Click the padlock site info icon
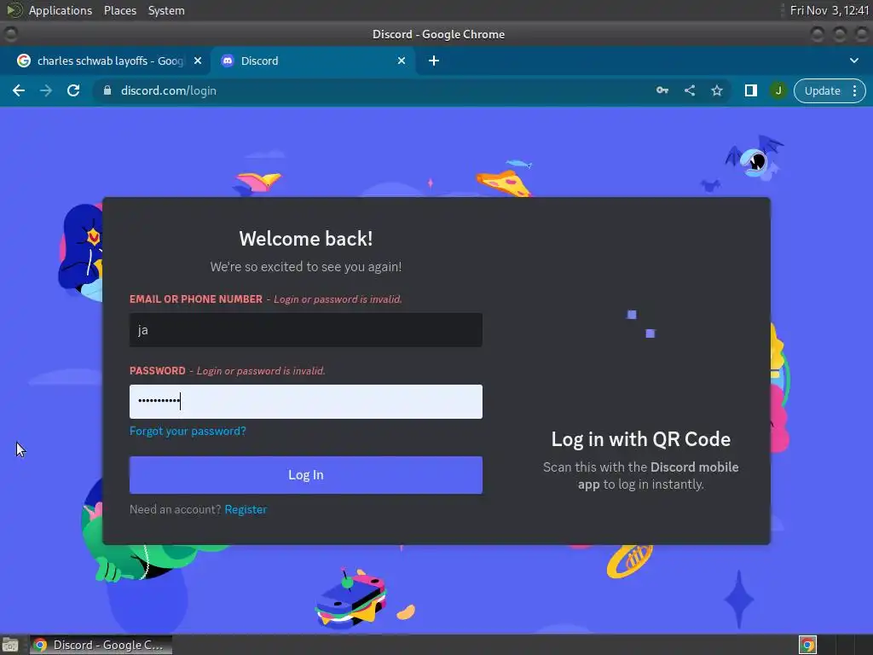 click(107, 90)
